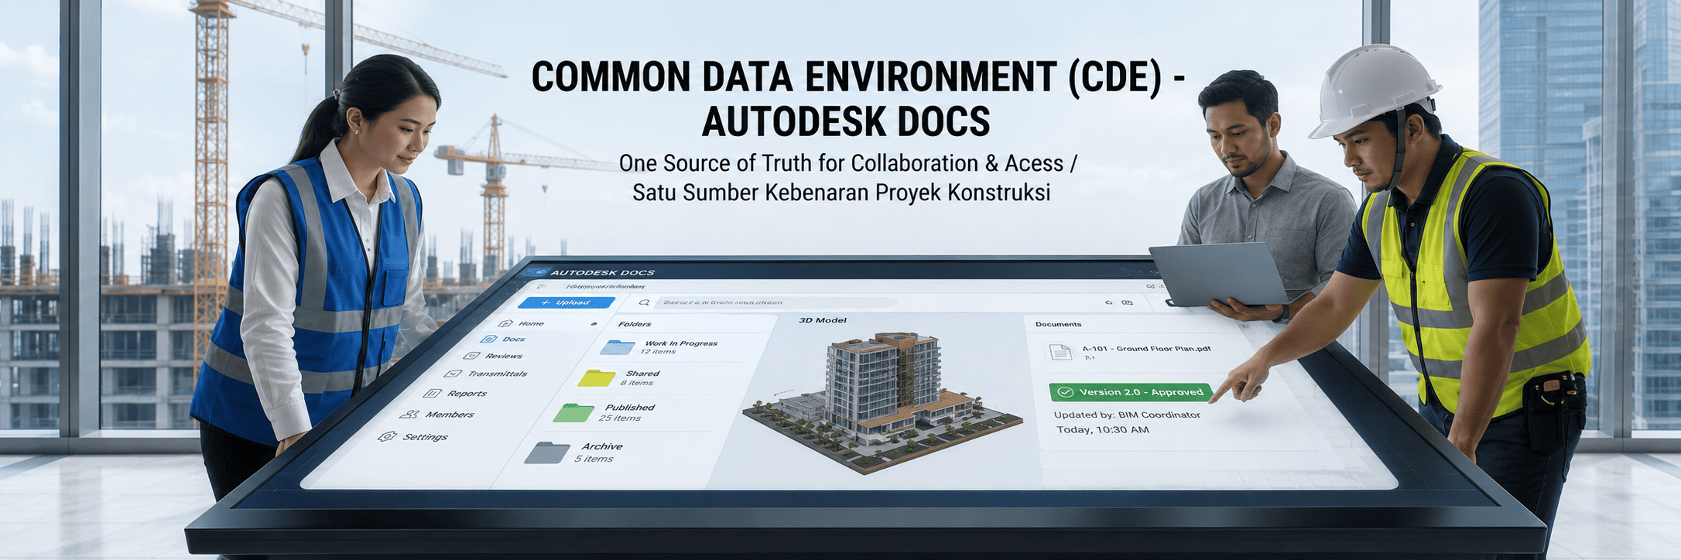The width and height of the screenshot is (1681, 560).
Task: Click the Settings gear icon
Action: 387,436
